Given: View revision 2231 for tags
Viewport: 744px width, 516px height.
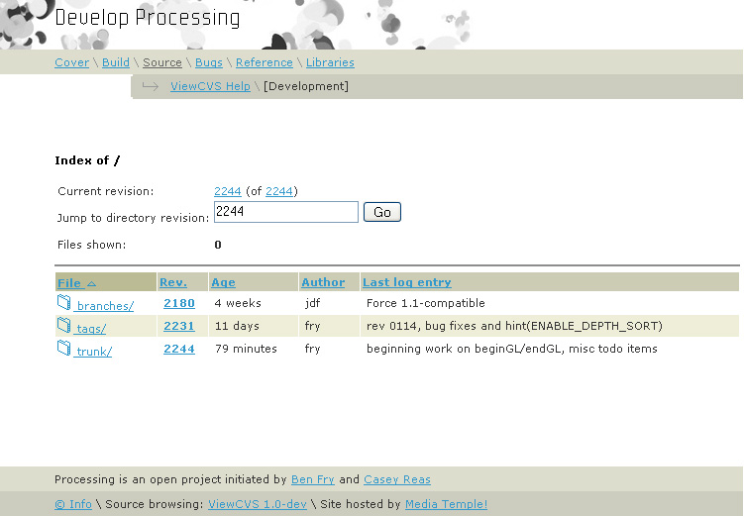Looking at the screenshot, I should 178,326.
